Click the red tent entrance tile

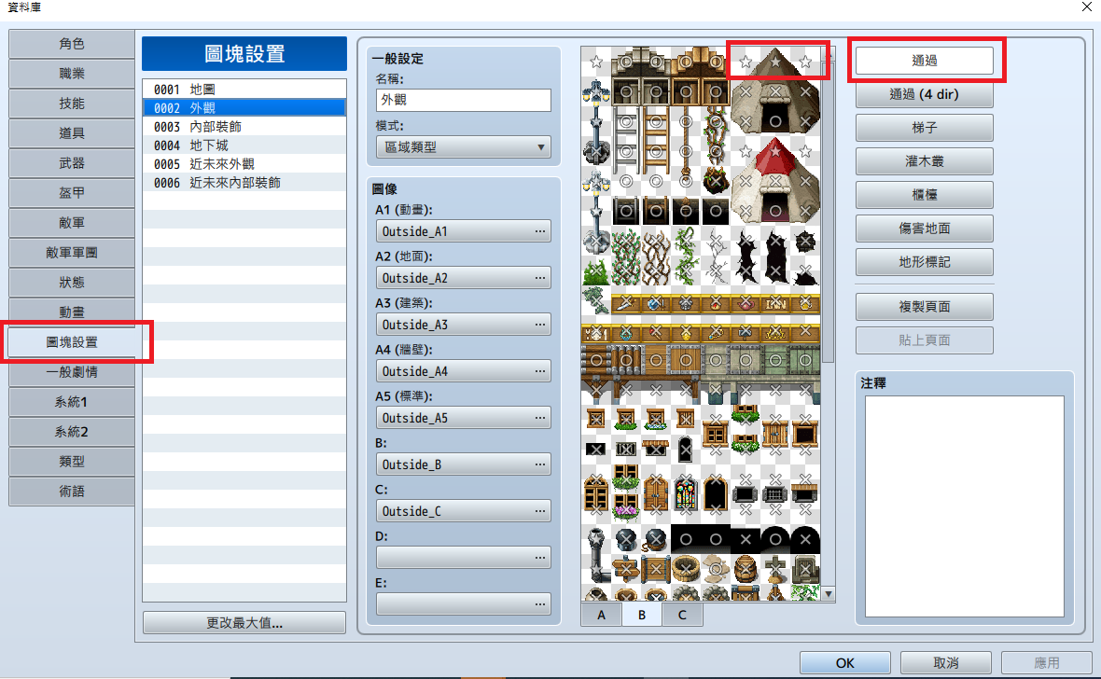775,211
